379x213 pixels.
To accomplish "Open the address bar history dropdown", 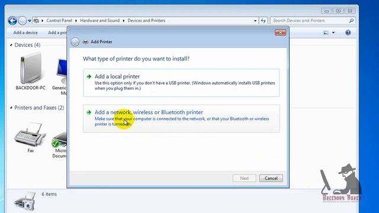I will [255, 21].
